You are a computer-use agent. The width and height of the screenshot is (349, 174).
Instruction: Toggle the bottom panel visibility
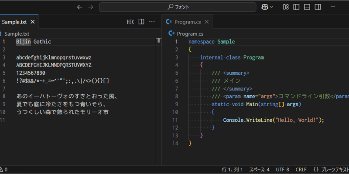307,7
